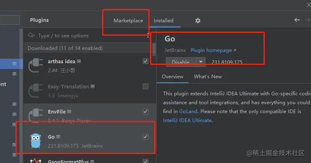This screenshot has height=163, width=311.
Task: Click the back navigation arrow
Action: coord(297,20)
